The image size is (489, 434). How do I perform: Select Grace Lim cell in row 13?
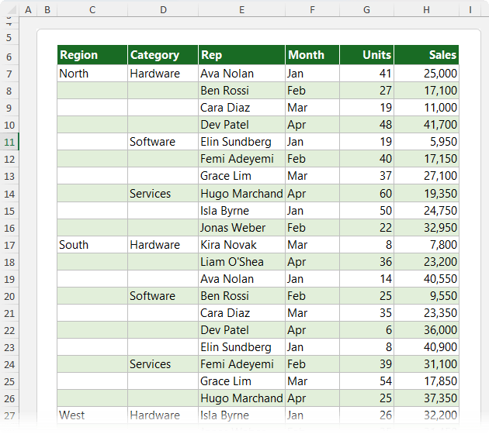tap(241, 176)
